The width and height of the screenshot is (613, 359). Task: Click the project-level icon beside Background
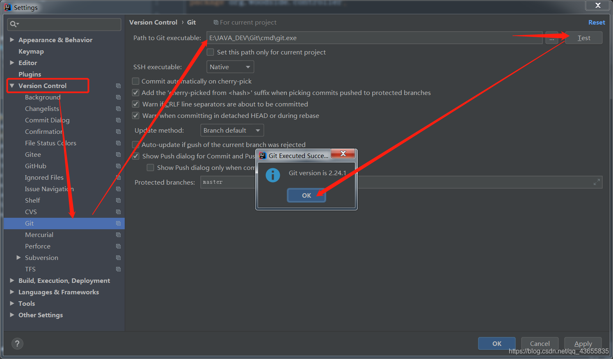[118, 97]
